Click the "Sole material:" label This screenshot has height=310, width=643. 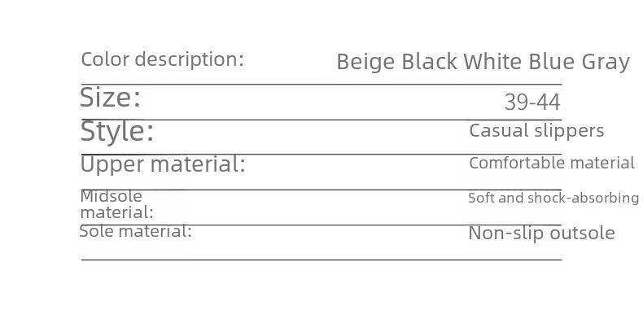pyautogui.click(x=135, y=232)
